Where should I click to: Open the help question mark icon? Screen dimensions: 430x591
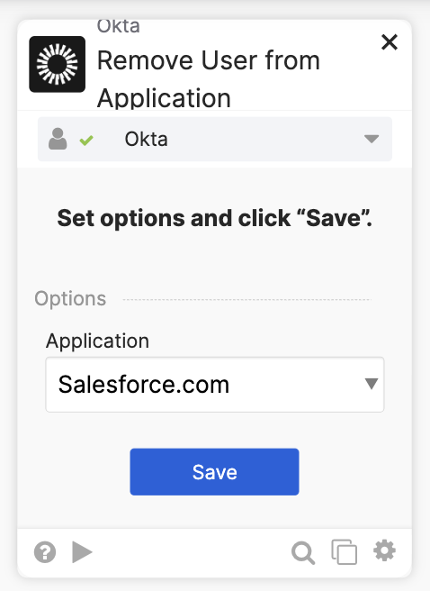[45, 552]
